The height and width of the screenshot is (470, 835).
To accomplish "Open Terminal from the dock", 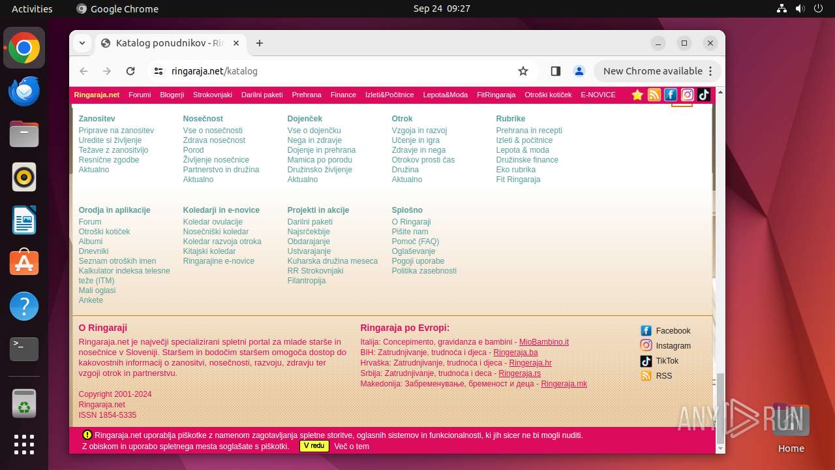I will [x=24, y=349].
